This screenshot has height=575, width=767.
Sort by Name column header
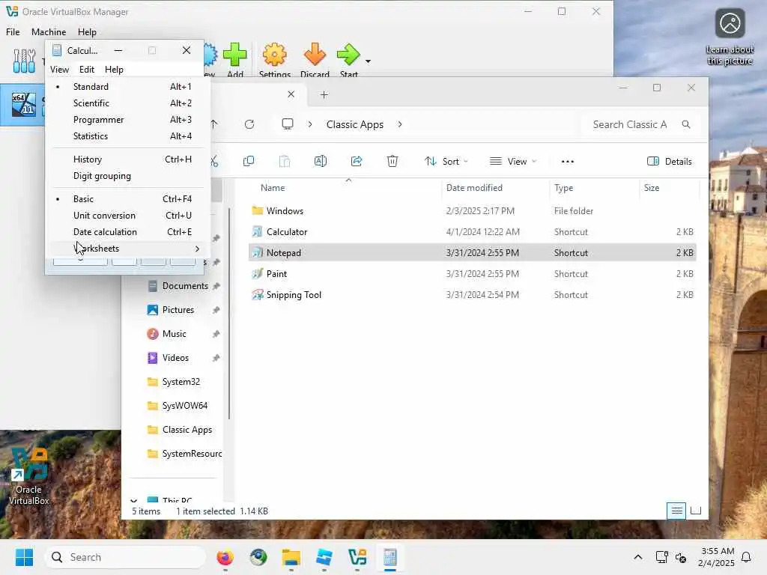pos(273,188)
